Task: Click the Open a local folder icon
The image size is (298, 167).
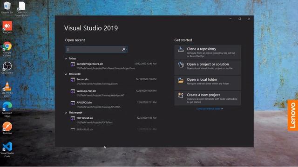Action: pos(181,80)
